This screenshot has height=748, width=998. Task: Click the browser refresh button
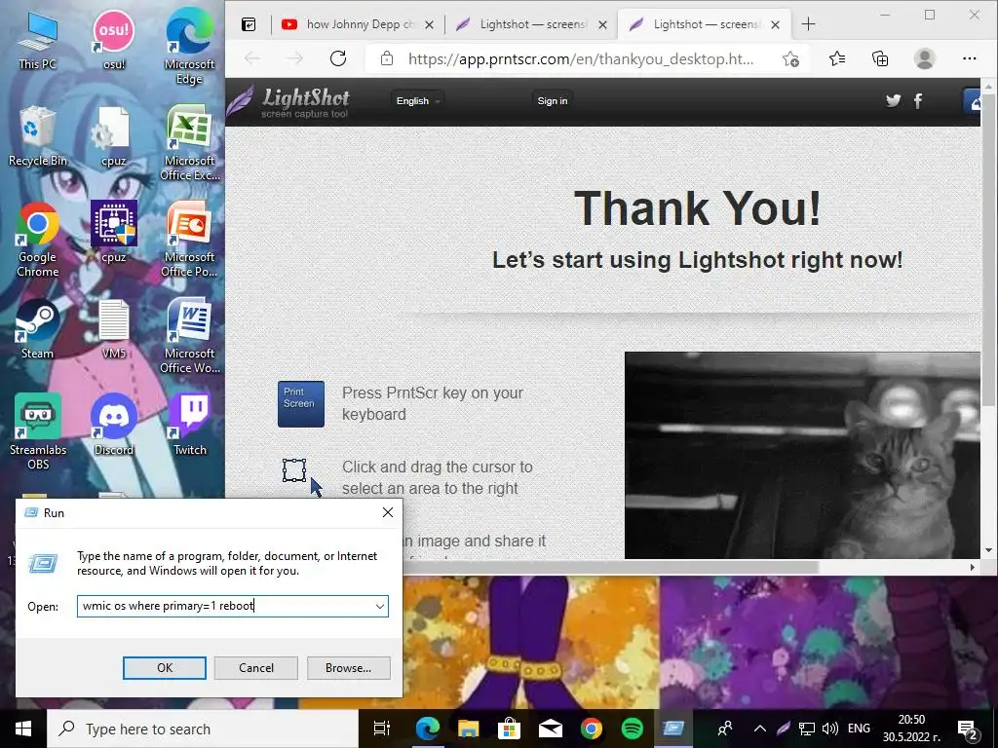(338, 59)
